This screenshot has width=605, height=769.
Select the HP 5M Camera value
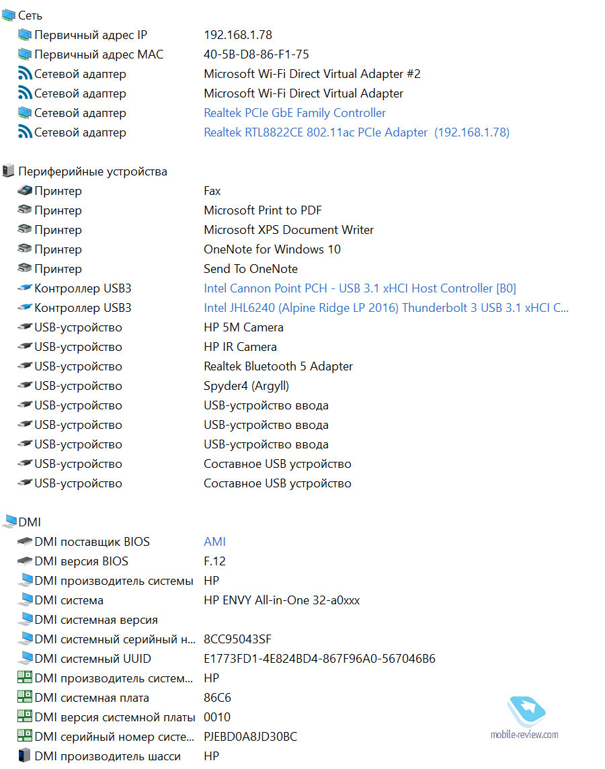243,327
